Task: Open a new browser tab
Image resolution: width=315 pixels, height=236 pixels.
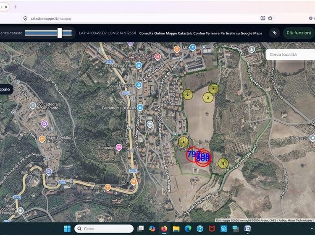Action: pos(15,7)
